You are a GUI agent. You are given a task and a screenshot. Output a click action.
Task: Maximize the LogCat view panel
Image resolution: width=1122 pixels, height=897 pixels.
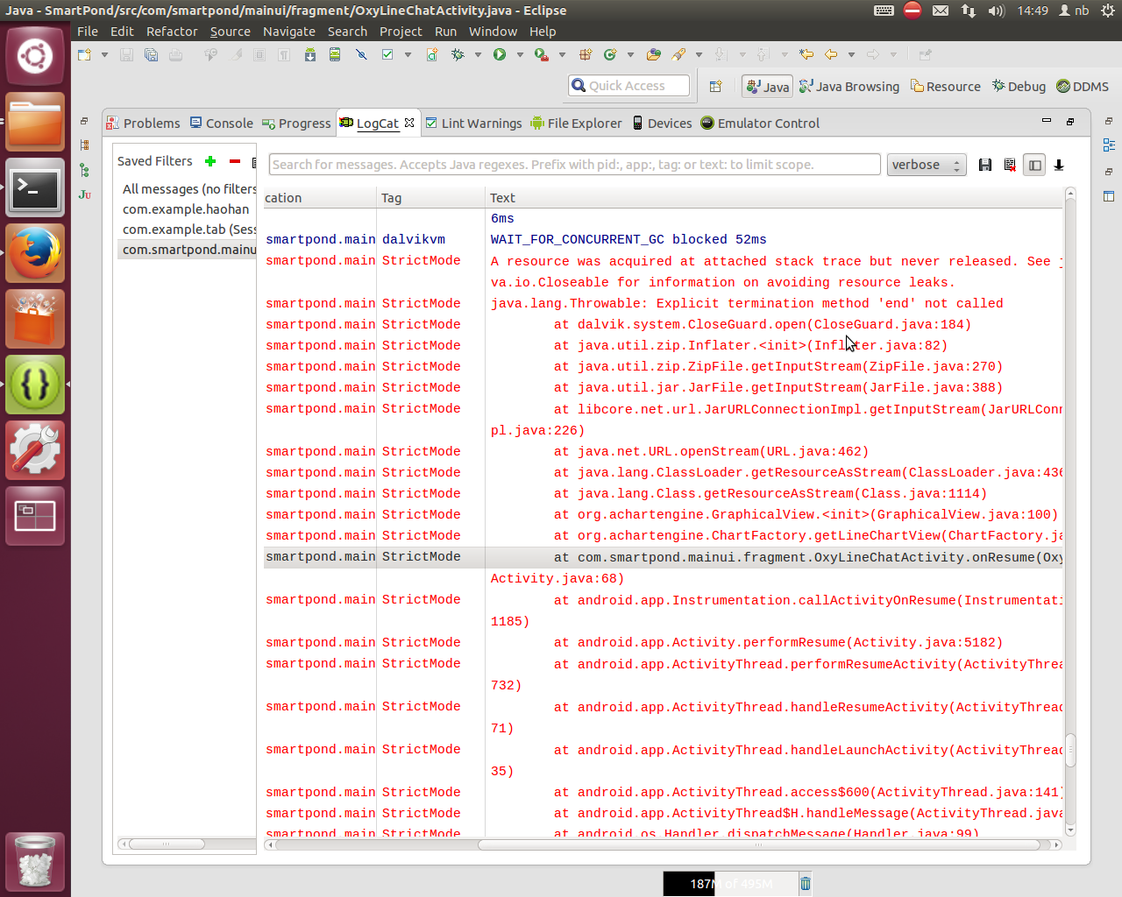pos(1070,121)
